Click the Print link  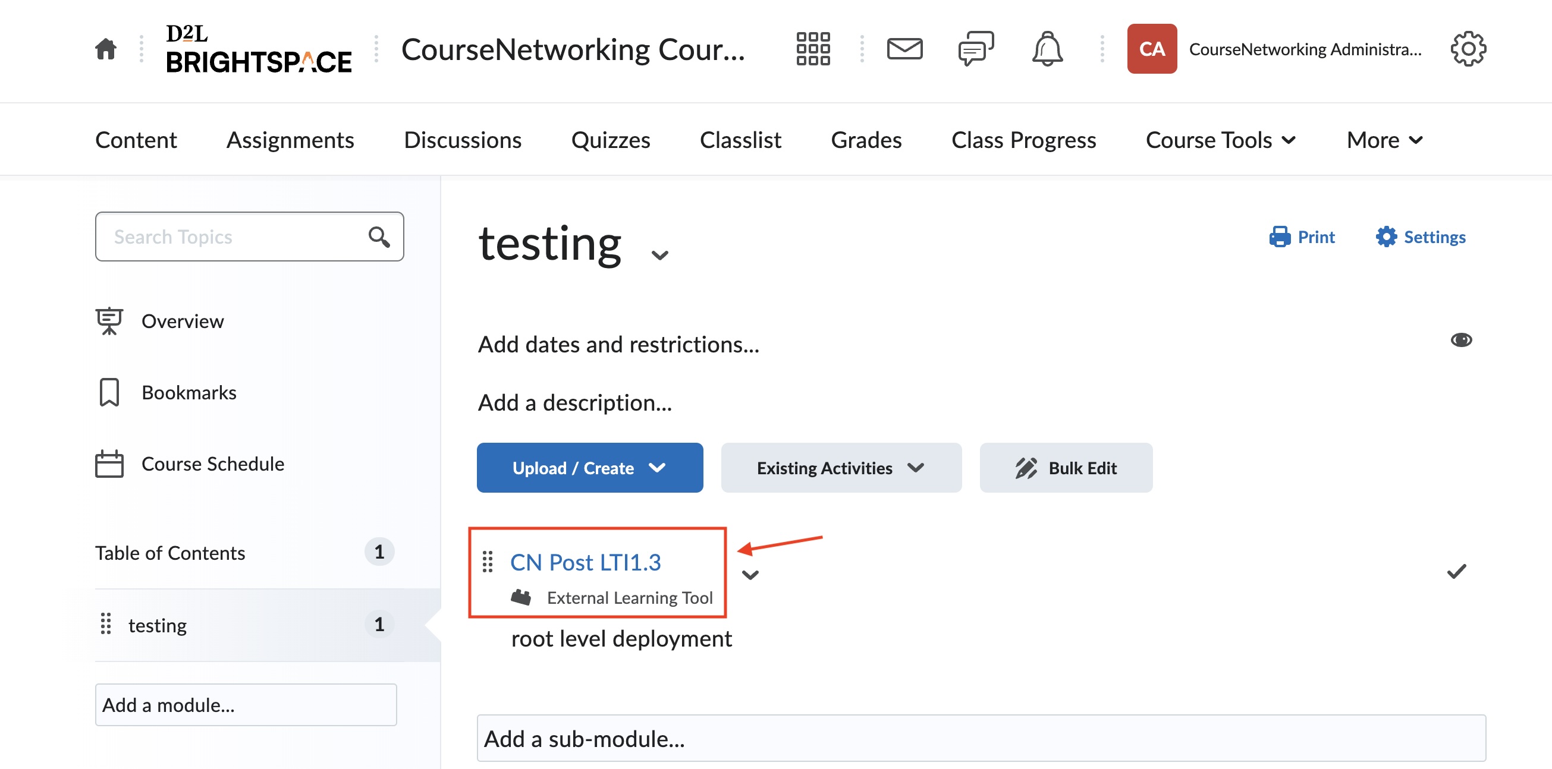coord(1302,237)
